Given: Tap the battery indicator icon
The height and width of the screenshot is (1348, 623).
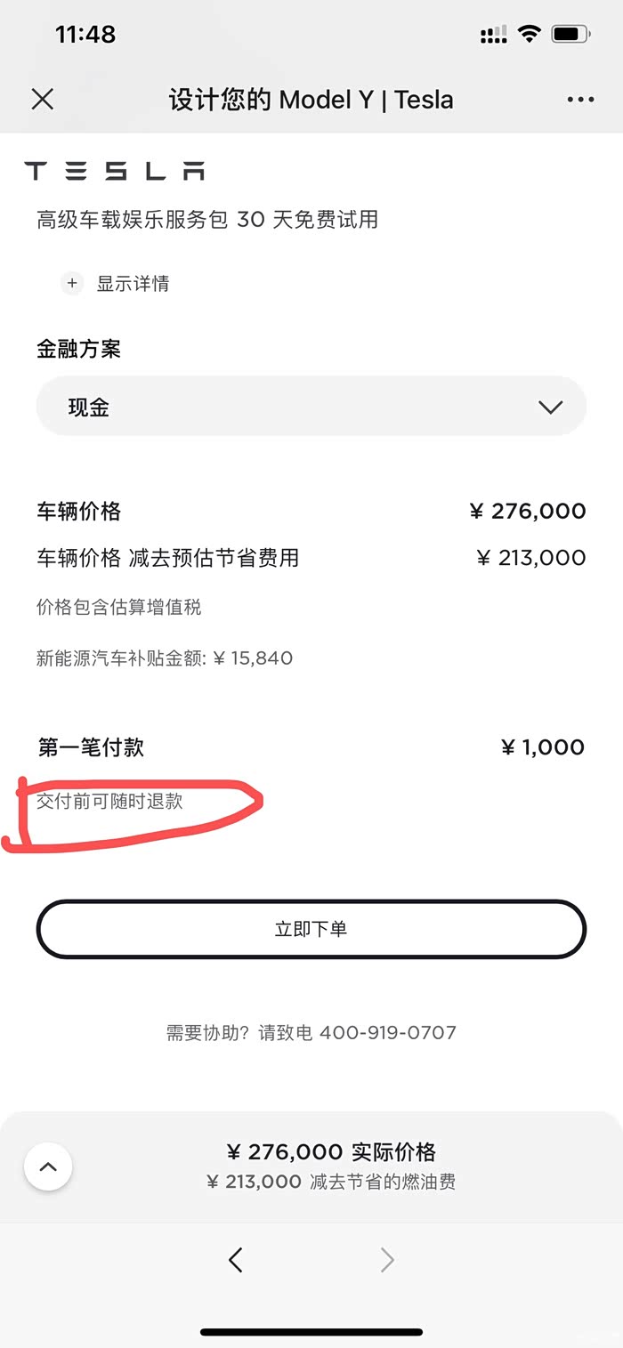Looking at the screenshot, I should (x=570, y=35).
